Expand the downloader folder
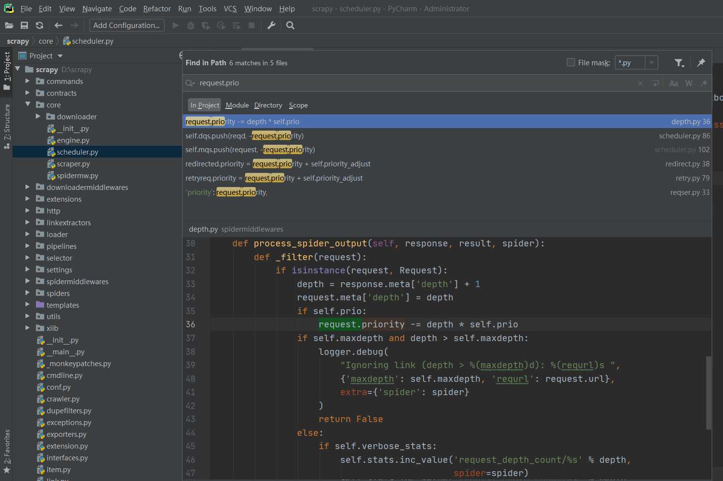This screenshot has height=481, width=723. pyautogui.click(x=38, y=117)
